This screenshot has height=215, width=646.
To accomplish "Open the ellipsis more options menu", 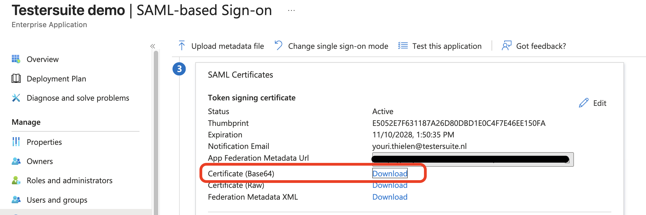I will click(291, 11).
